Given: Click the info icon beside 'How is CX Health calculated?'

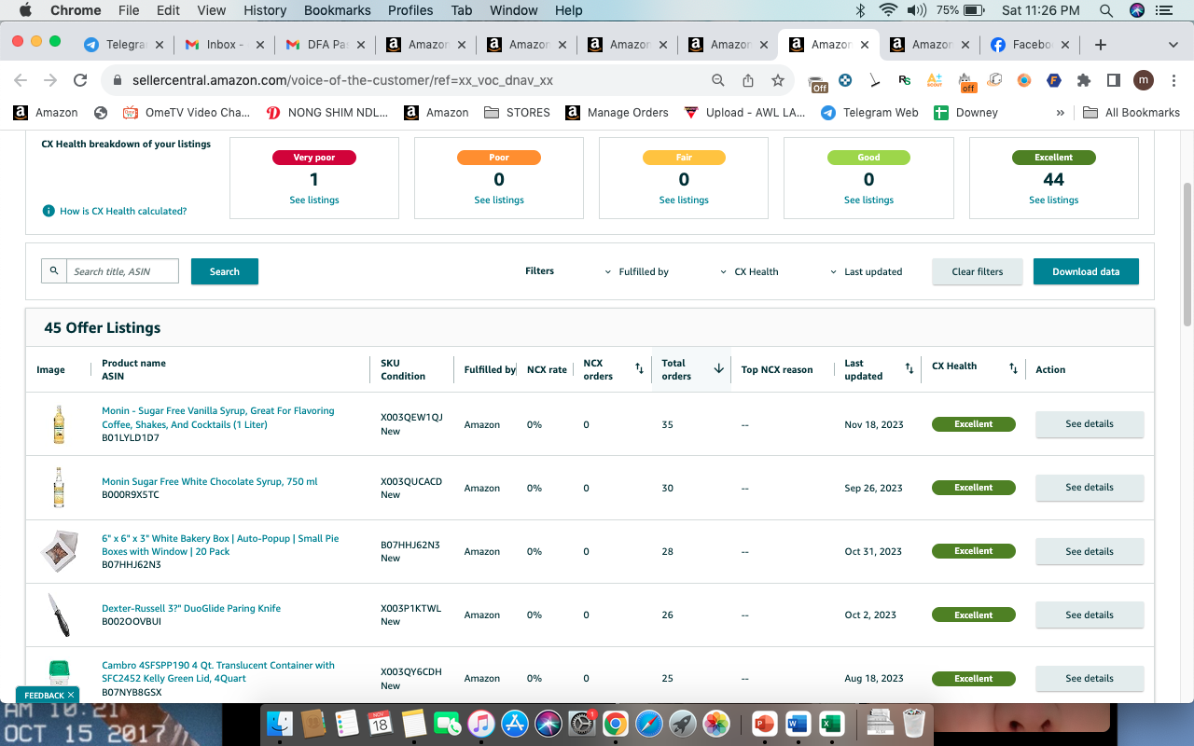Looking at the screenshot, I should 49,212.
